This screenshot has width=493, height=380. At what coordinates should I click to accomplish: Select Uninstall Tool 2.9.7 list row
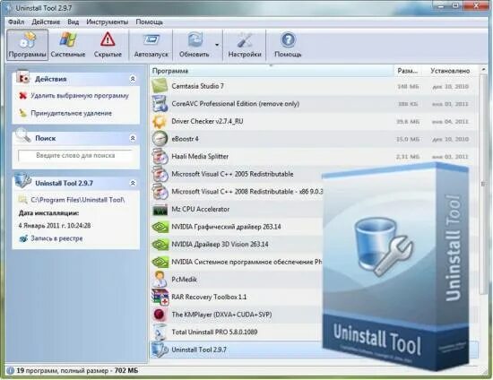point(237,350)
